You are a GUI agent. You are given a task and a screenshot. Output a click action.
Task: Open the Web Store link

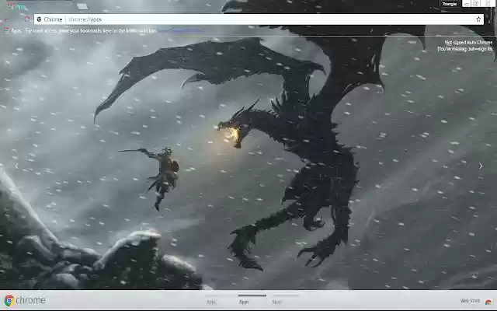[470, 301]
